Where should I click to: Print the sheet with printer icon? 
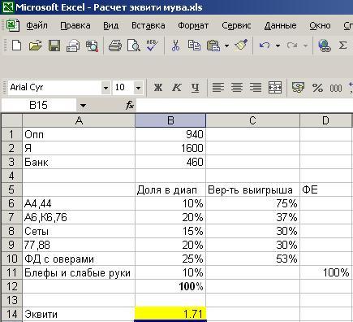pos(115,46)
